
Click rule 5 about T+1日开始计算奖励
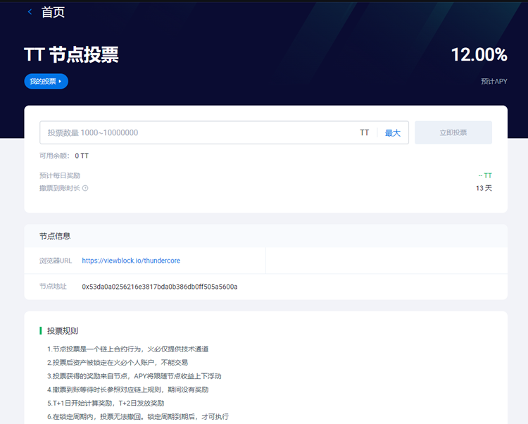click(106, 403)
